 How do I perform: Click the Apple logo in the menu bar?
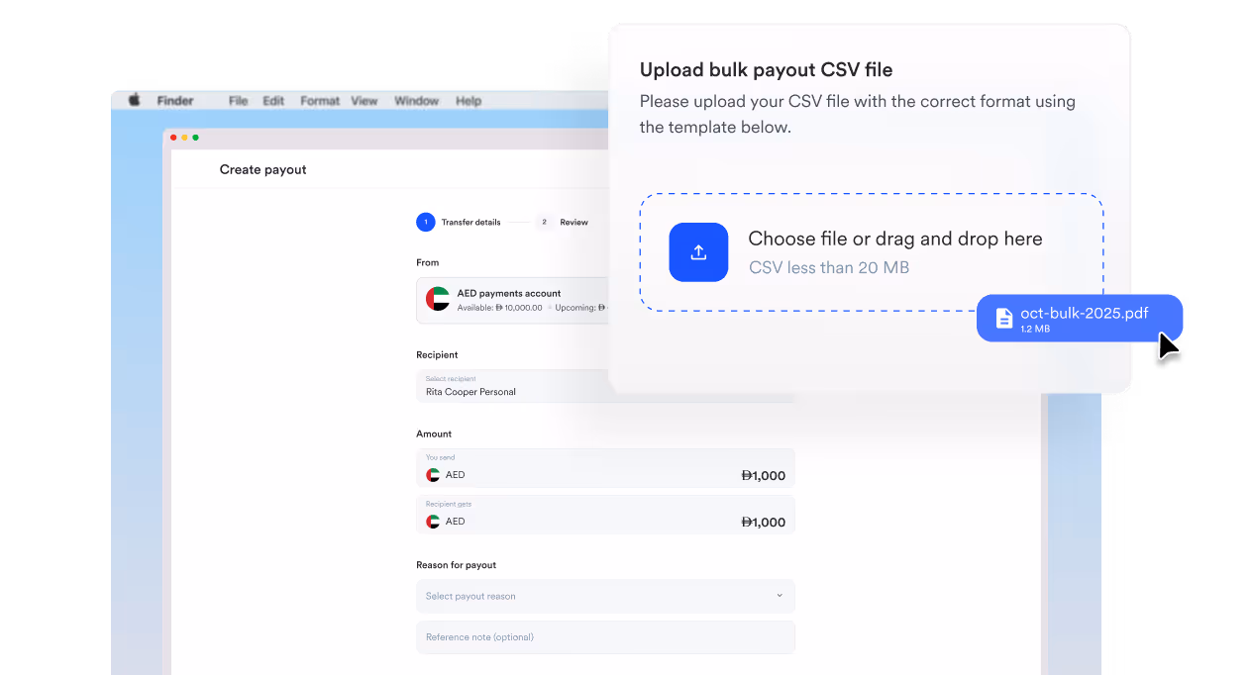(133, 100)
